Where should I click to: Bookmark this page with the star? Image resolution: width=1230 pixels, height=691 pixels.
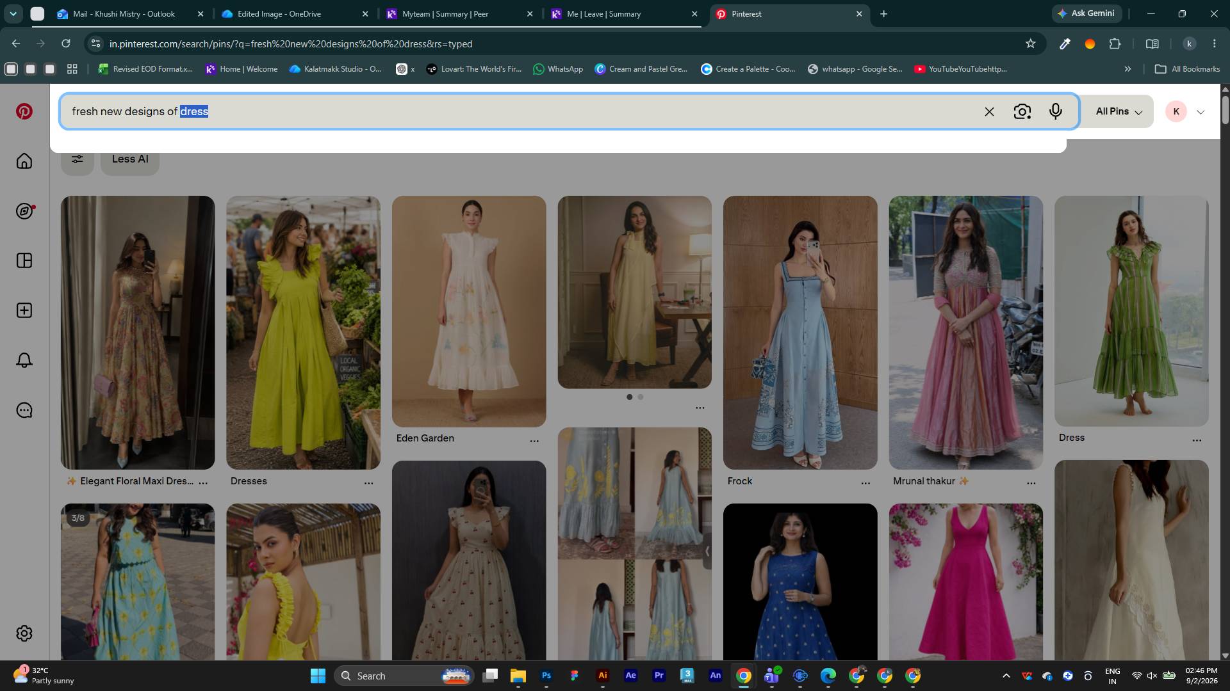1030,44
